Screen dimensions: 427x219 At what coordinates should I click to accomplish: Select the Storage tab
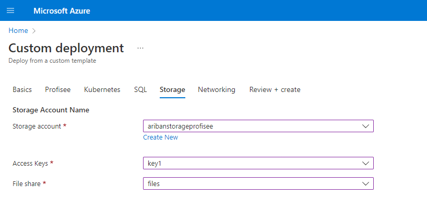point(172,89)
